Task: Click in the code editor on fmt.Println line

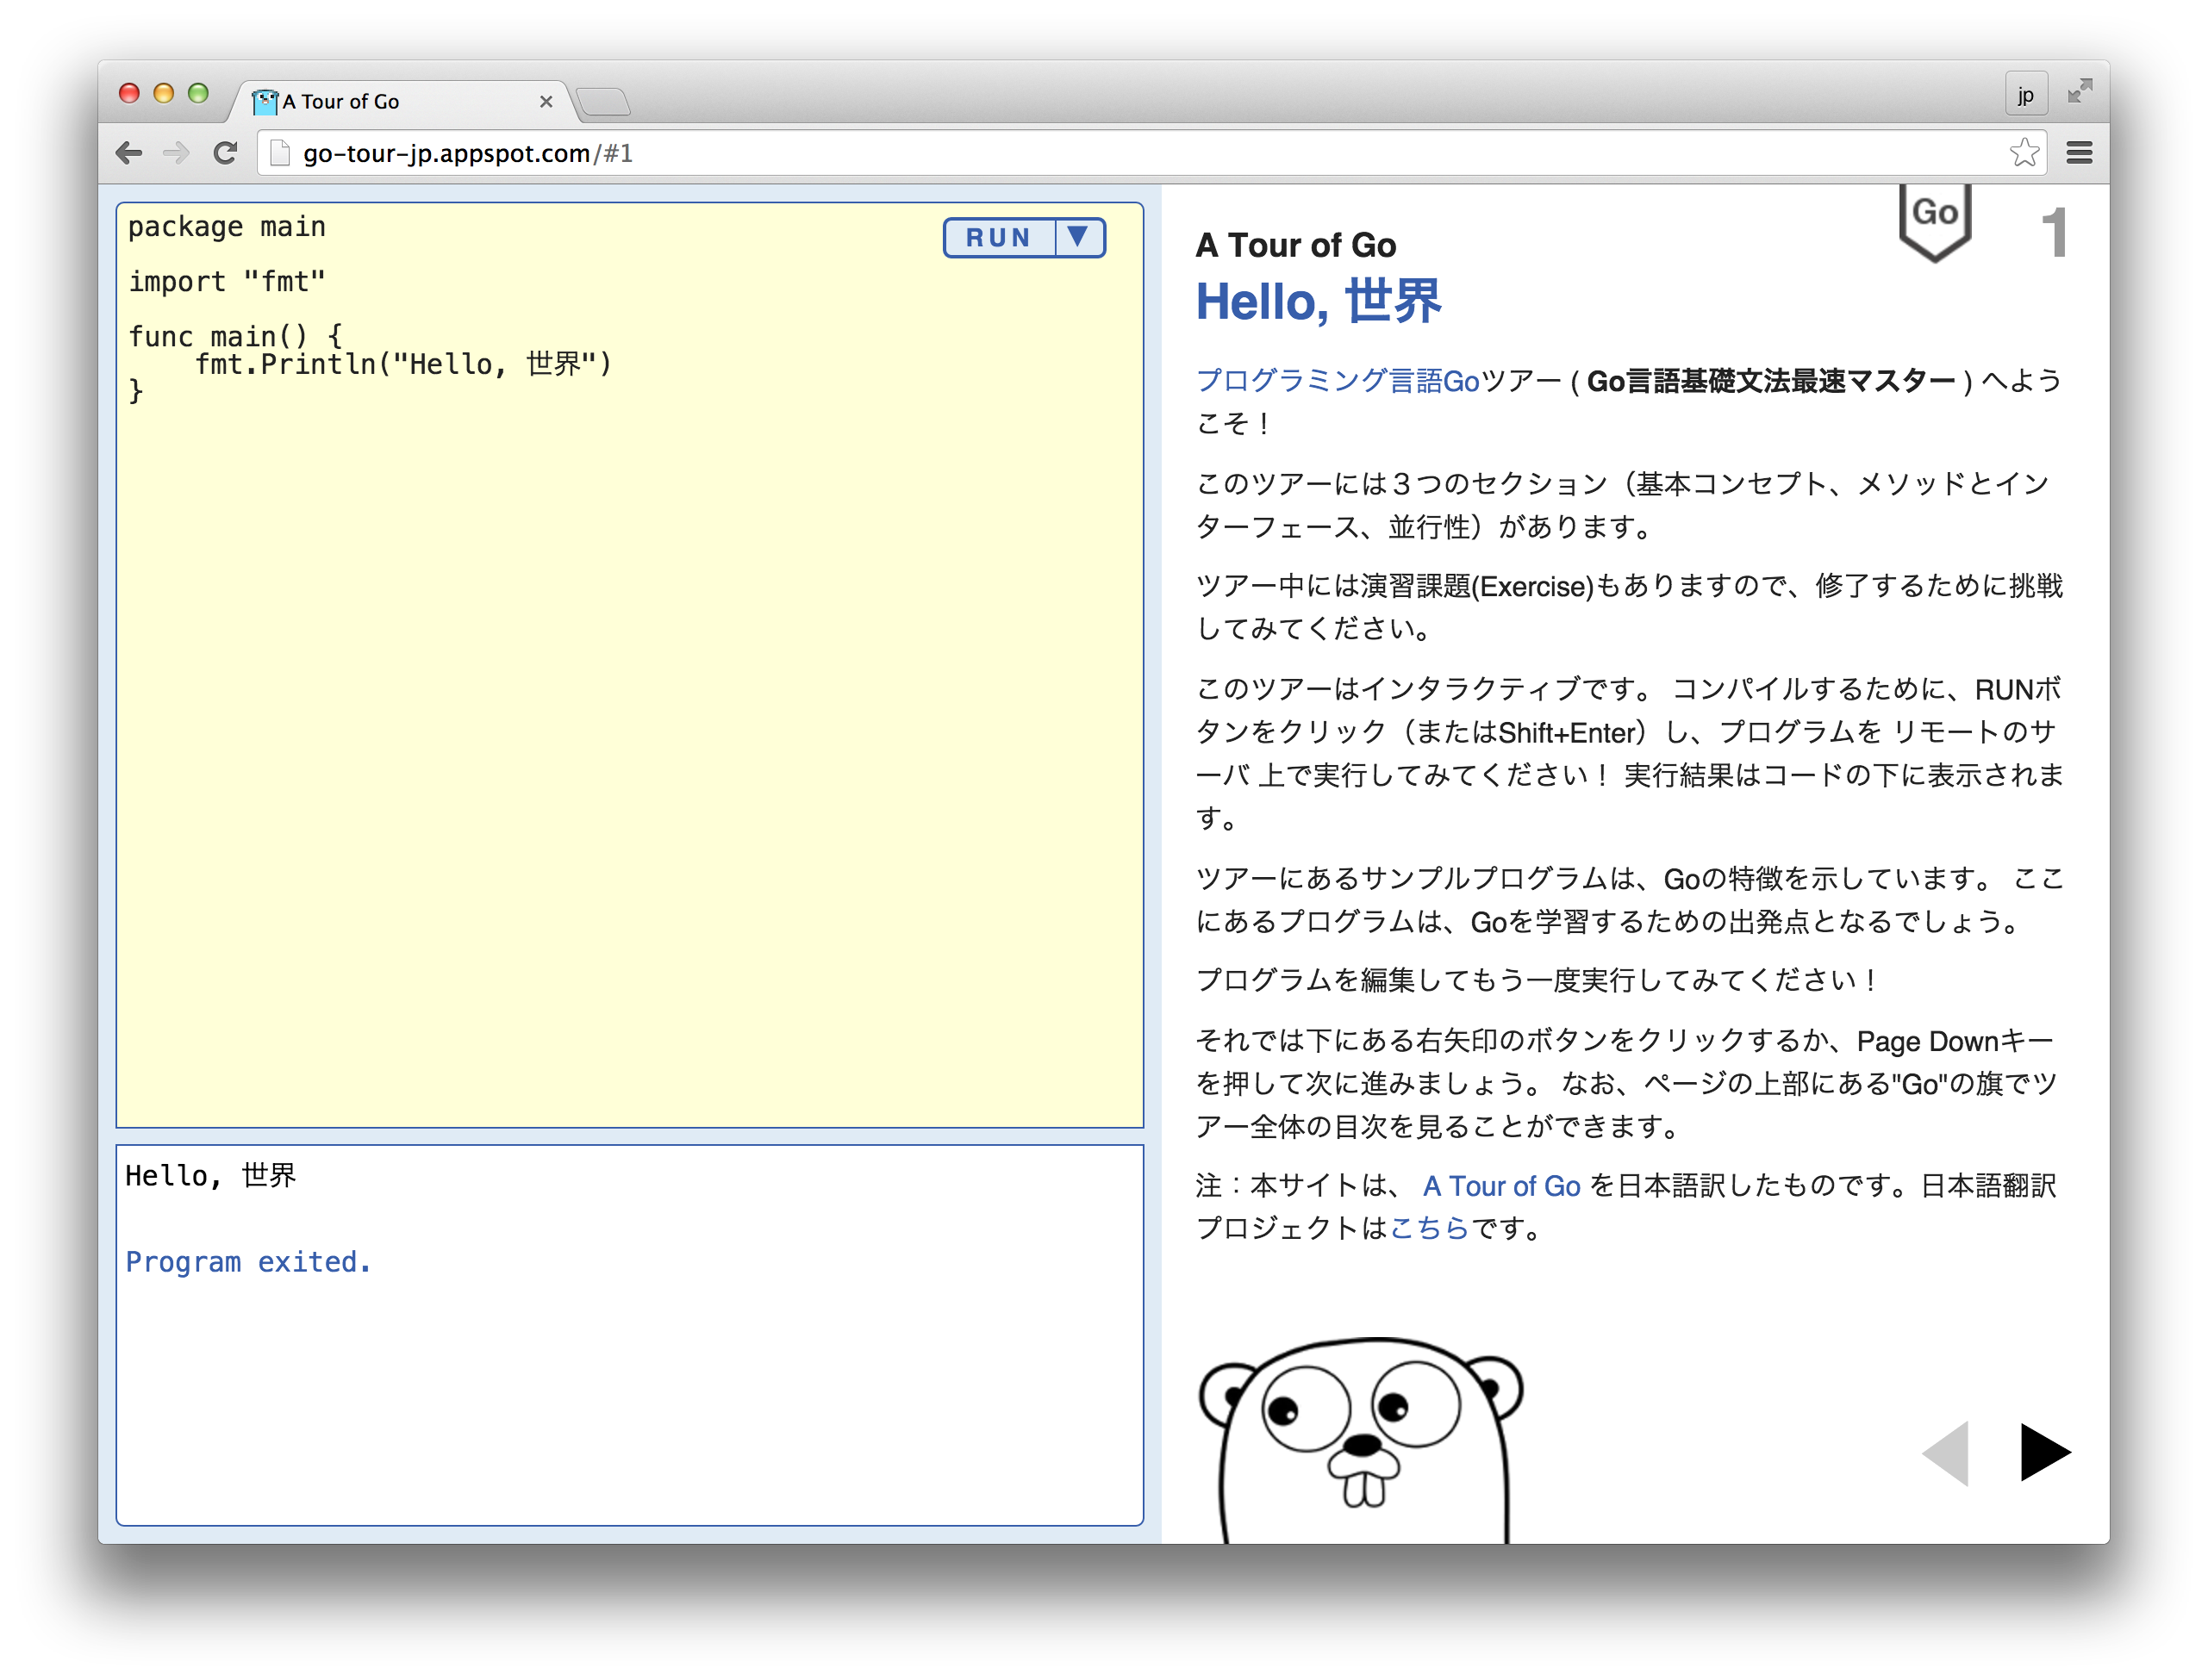Action: 403,364
